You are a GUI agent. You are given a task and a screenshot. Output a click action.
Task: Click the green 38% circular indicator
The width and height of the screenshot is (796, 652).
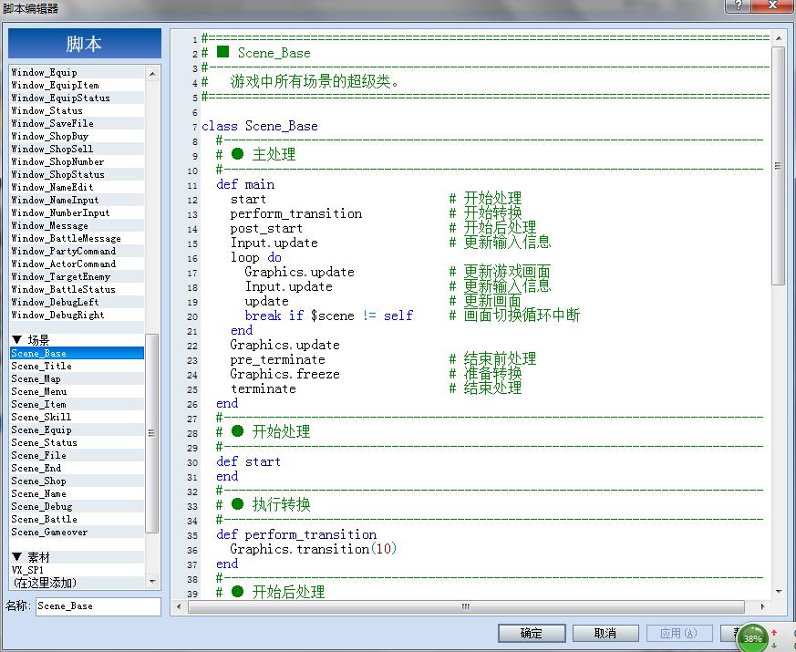click(752, 637)
